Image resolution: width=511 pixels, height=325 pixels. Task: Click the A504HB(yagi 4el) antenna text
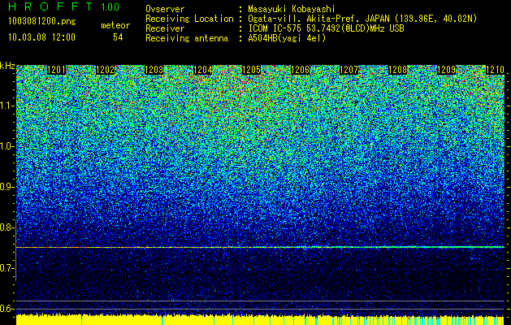click(287, 38)
